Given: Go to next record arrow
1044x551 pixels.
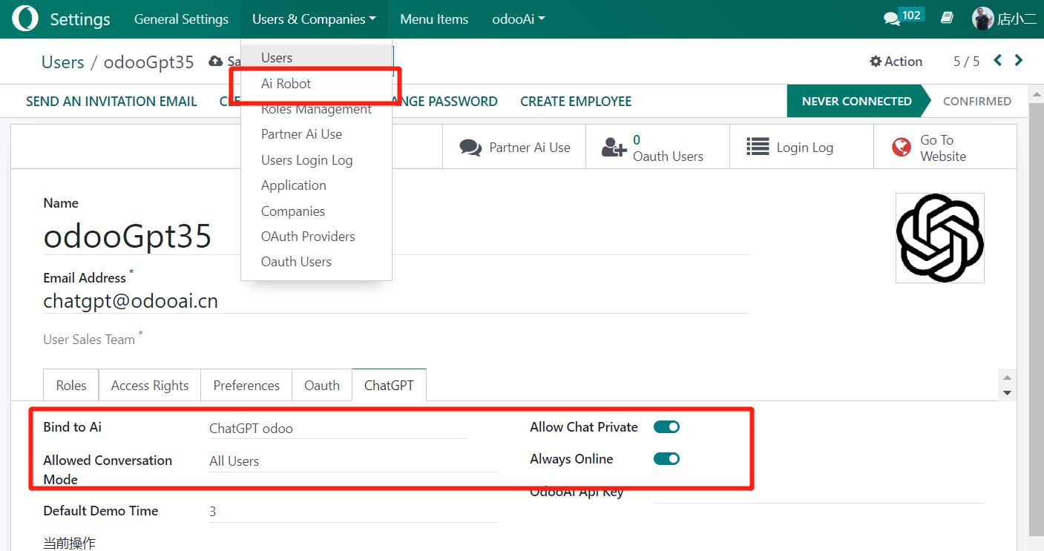Looking at the screenshot, I should pyautogui.click(x=1019, y=61).
